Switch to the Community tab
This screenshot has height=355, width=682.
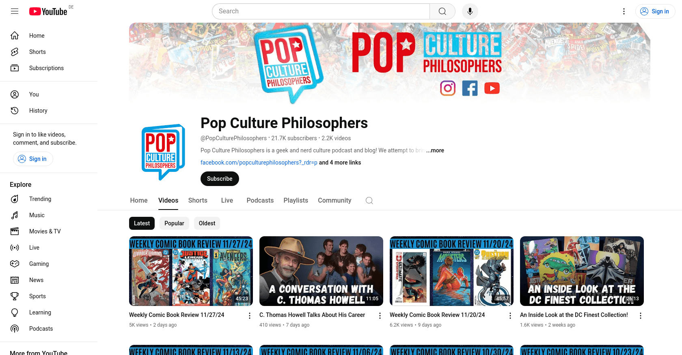pos(335,201)
